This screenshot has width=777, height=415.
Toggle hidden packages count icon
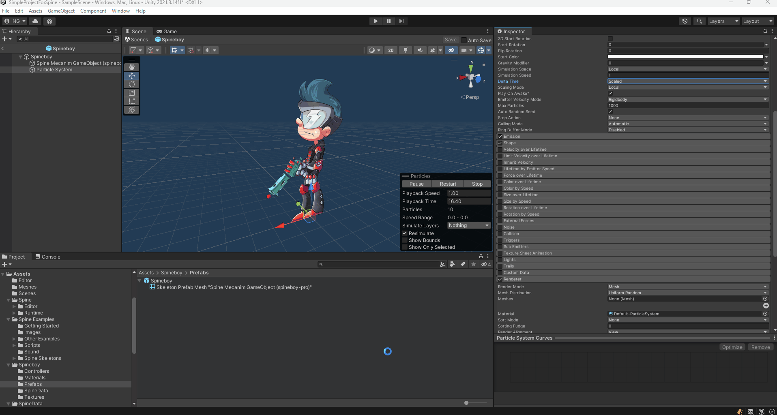point(486,264)
